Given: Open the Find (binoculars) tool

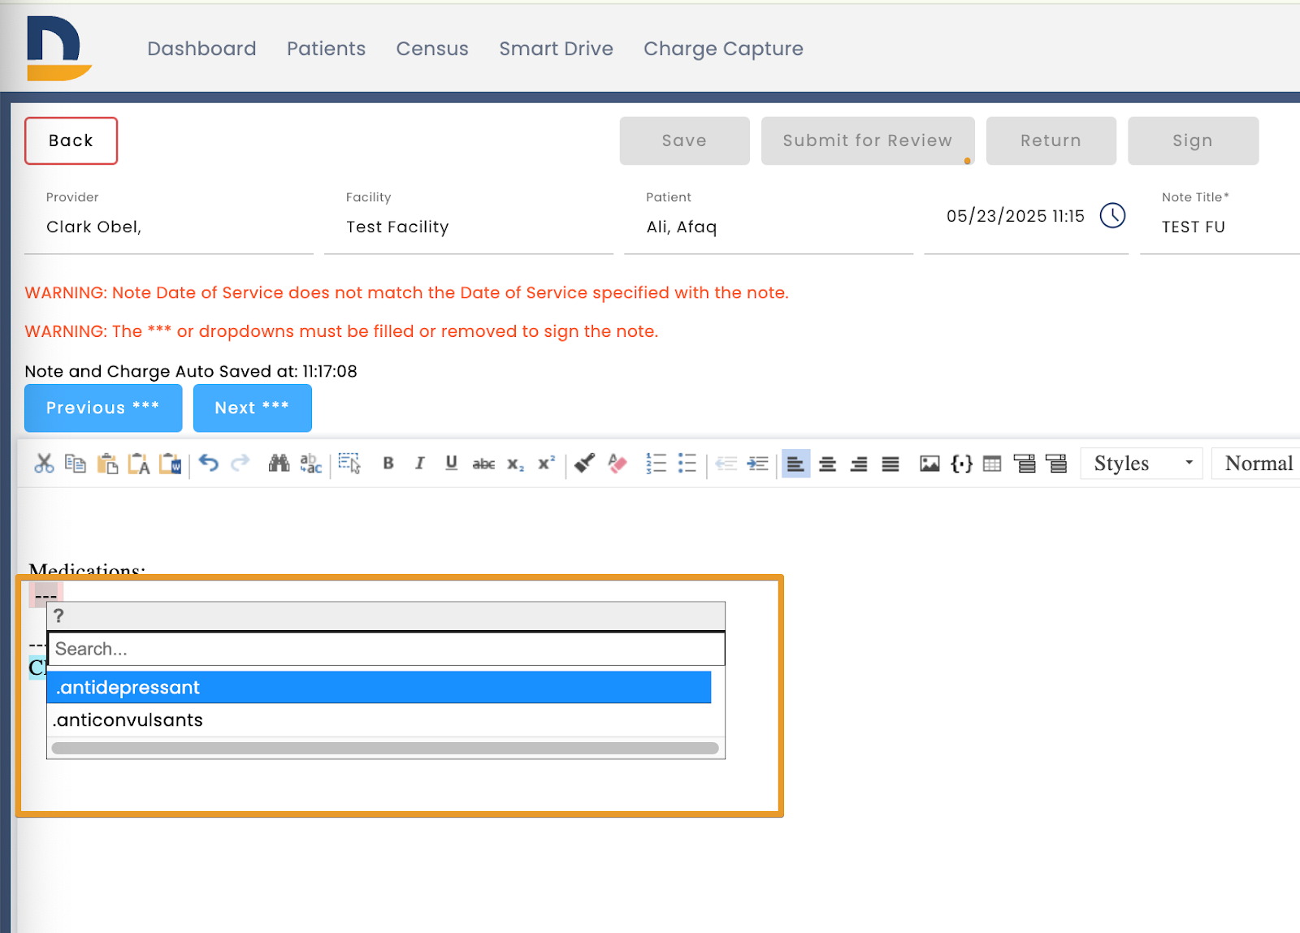Looking at the screenshot, I should [279, 464].
